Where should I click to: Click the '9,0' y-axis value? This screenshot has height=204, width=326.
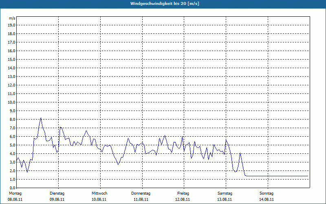[13, 111]
